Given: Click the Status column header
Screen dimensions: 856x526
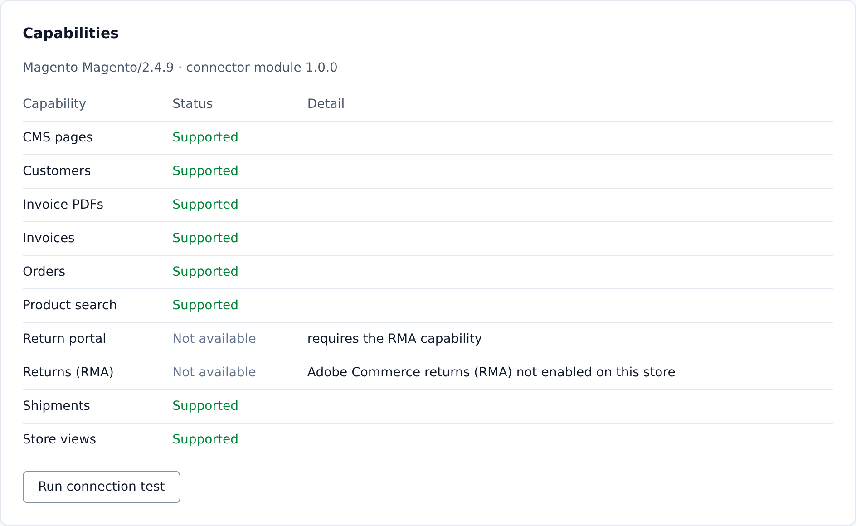Looking at the screenshot, I should (x=193, y=104).
